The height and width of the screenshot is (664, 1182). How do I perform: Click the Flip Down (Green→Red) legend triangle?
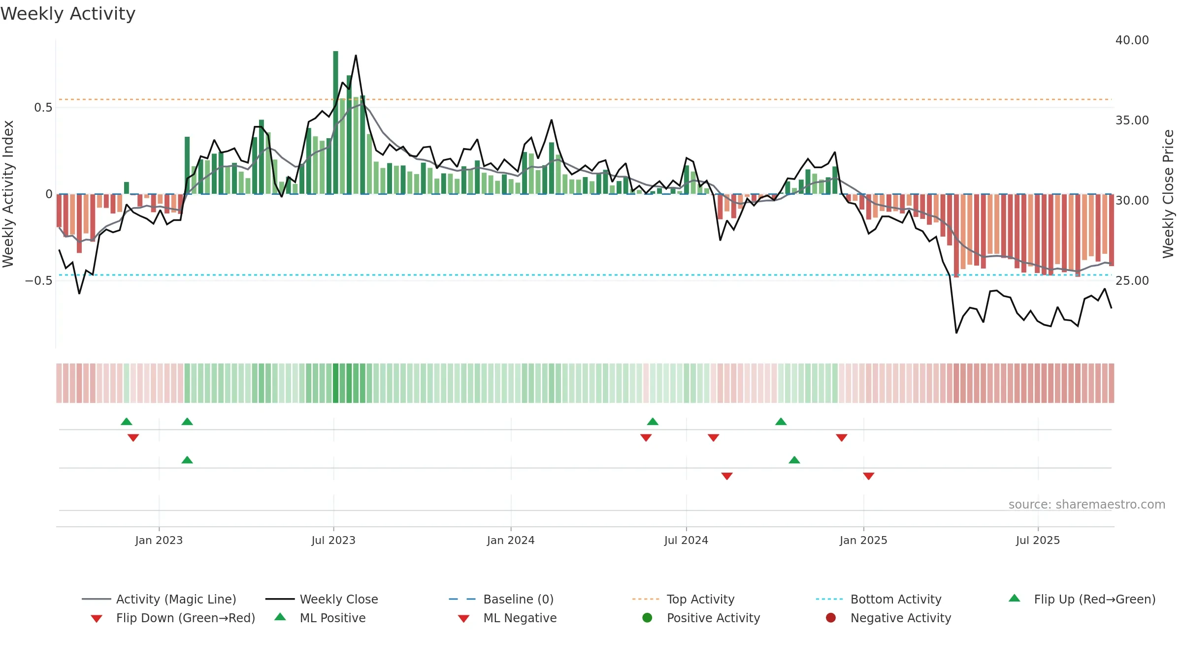[x=97, y=618]
